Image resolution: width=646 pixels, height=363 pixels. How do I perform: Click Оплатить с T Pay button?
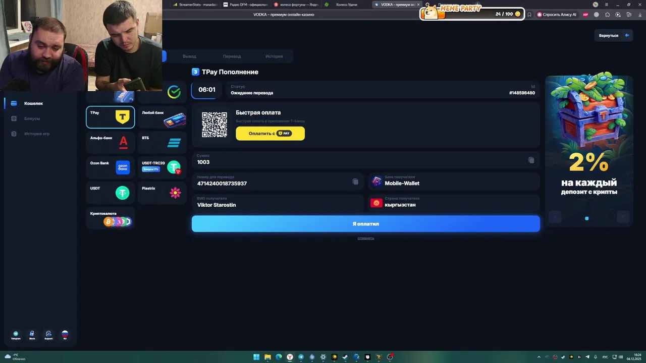point(270,134)
